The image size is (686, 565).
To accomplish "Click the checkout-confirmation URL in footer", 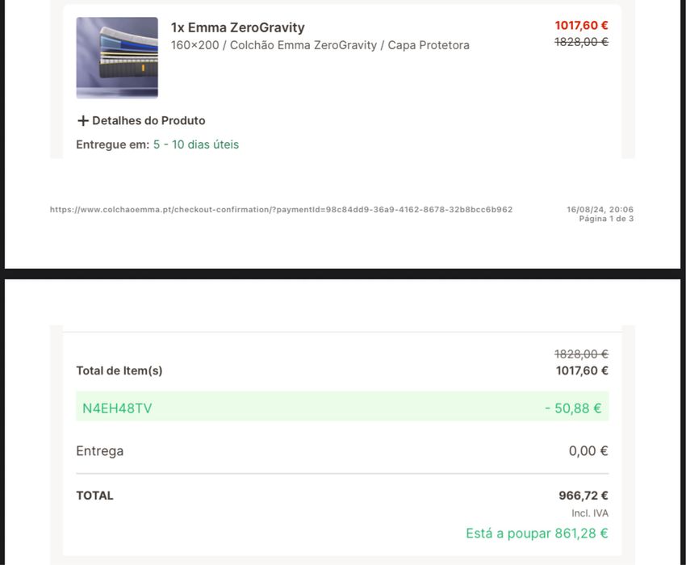I will 281,210.
